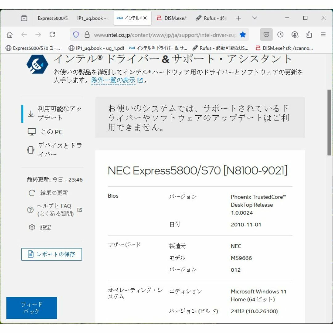Switch to Rufus tab
The height and width of the screenshot is (333, 333).
(x=211, y=18)
